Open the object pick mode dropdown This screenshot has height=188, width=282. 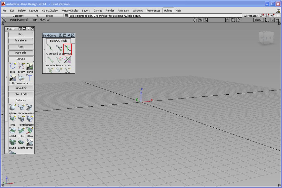pyautogui.click(x=49, y=16)
